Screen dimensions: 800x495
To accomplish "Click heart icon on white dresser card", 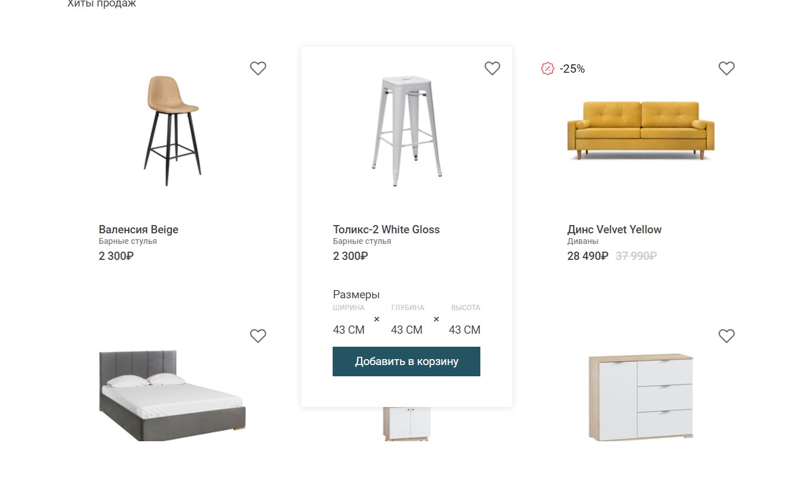I will click(726, 336).
